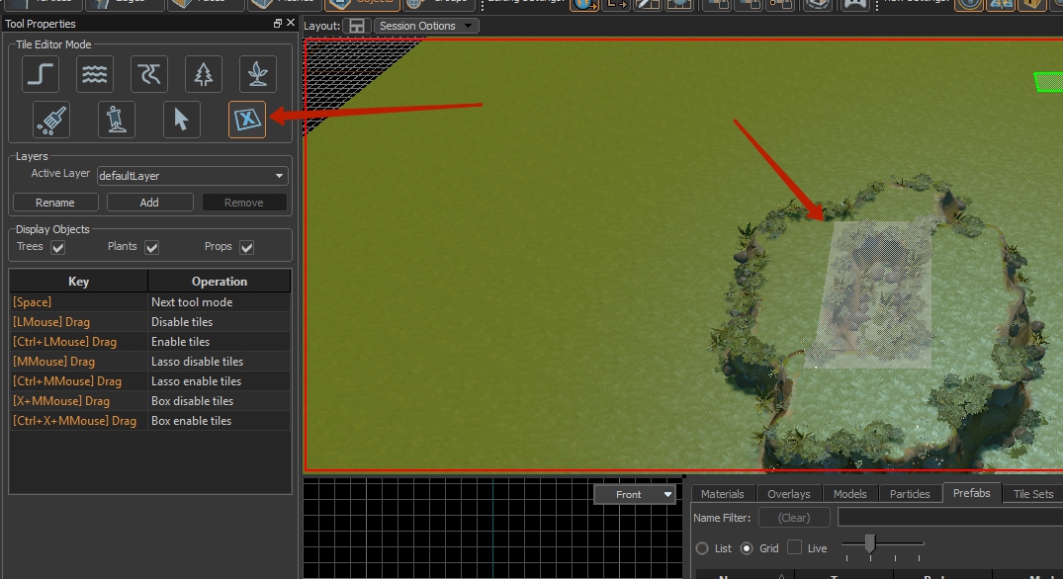Switch to the Overlays tab
1063x579 pixels.
788,494
